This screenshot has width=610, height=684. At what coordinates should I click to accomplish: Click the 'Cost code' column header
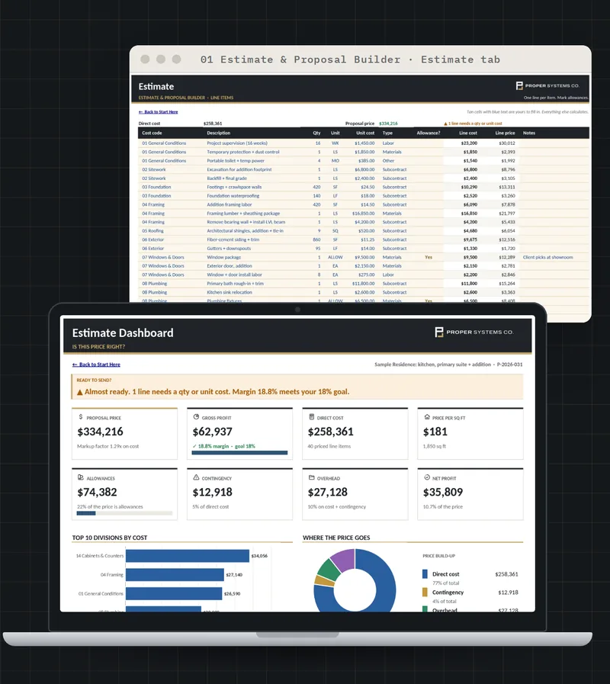tap(152, 133)
